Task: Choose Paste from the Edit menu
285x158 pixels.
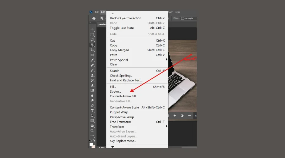Action: tap(137, 55)
